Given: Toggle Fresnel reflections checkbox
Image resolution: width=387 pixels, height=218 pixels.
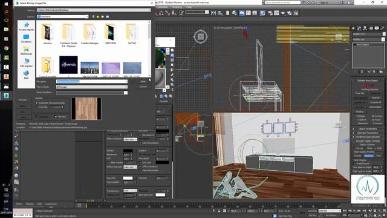Looking at the screenshot, I should click(x=108, y=131).
